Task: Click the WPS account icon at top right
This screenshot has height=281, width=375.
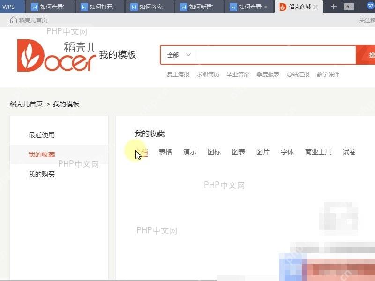Action: click(x=370, y=6)
